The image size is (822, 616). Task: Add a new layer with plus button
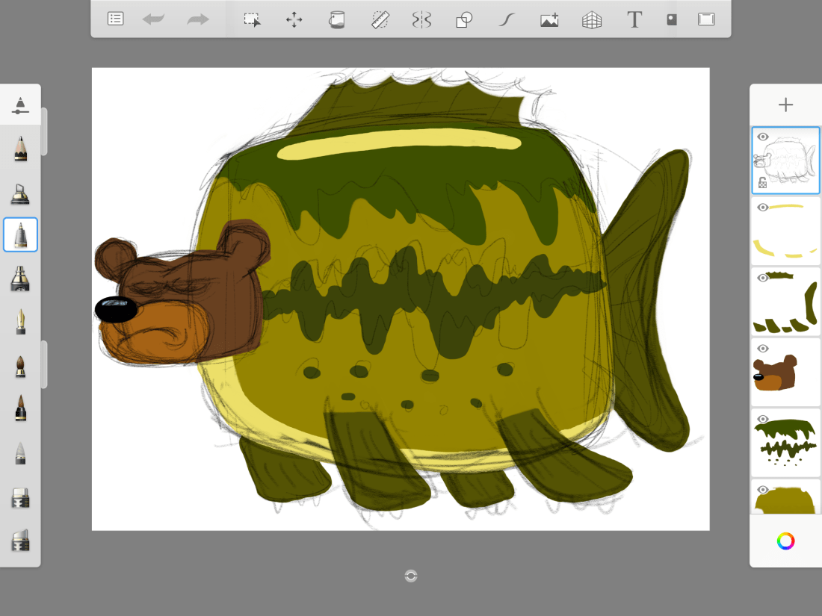click(785, 105)
